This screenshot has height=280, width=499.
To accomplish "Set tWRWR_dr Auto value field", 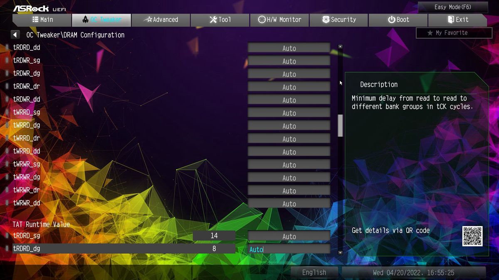I will tap(289, 191).
